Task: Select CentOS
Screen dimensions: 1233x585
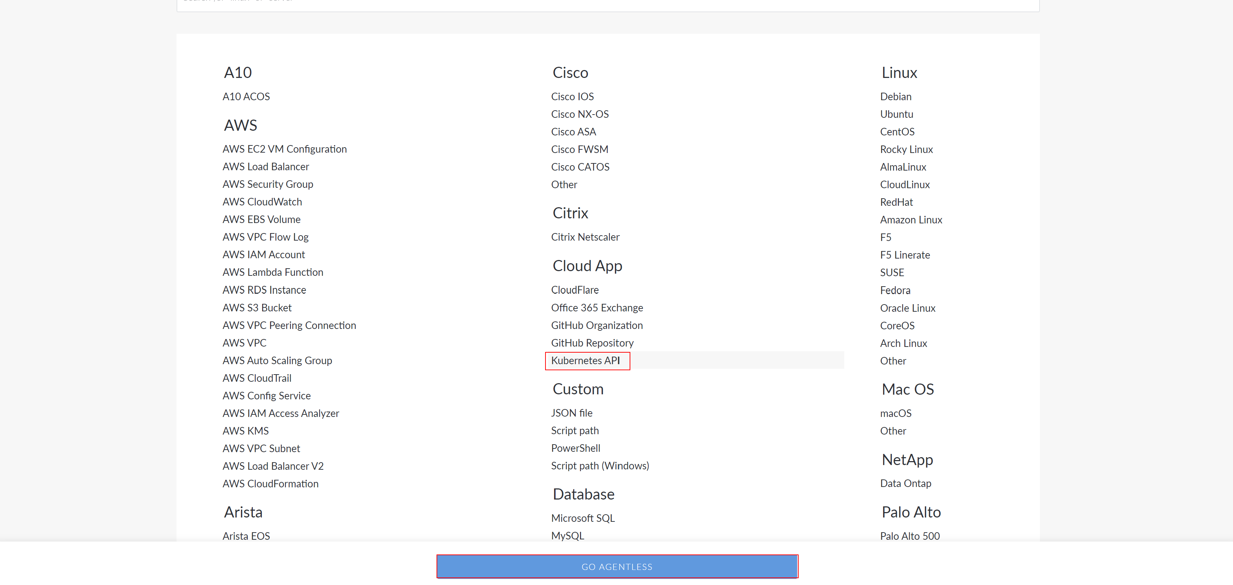Action: click(x=897, y=132)
